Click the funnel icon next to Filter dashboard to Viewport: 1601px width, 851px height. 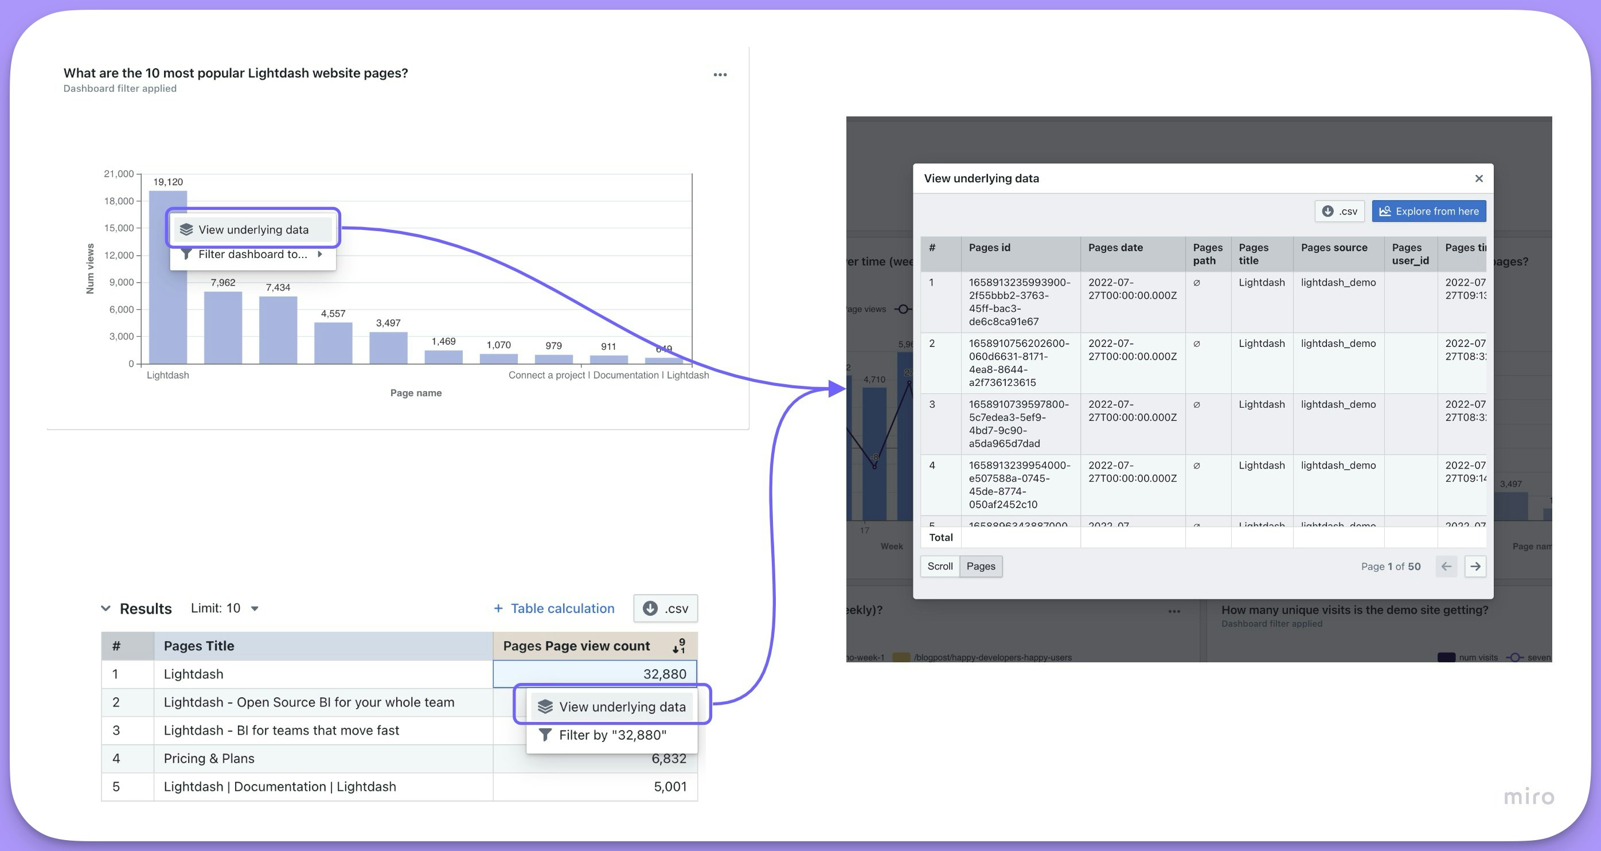pos(186,254)
